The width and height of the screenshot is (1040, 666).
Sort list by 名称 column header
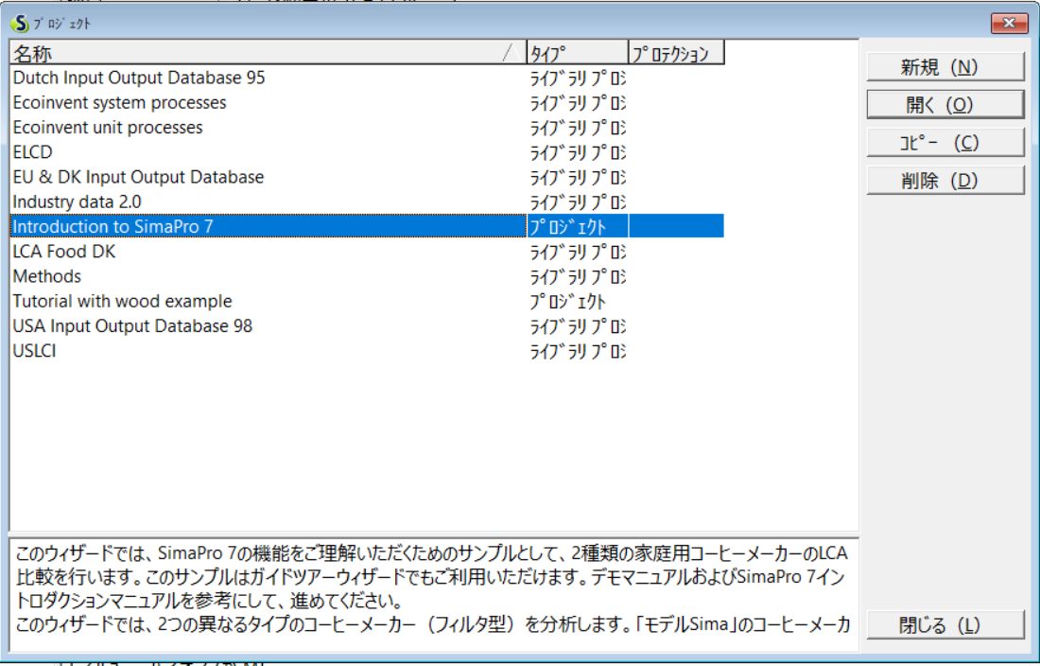pyautogui.click(x=268, y=52)
